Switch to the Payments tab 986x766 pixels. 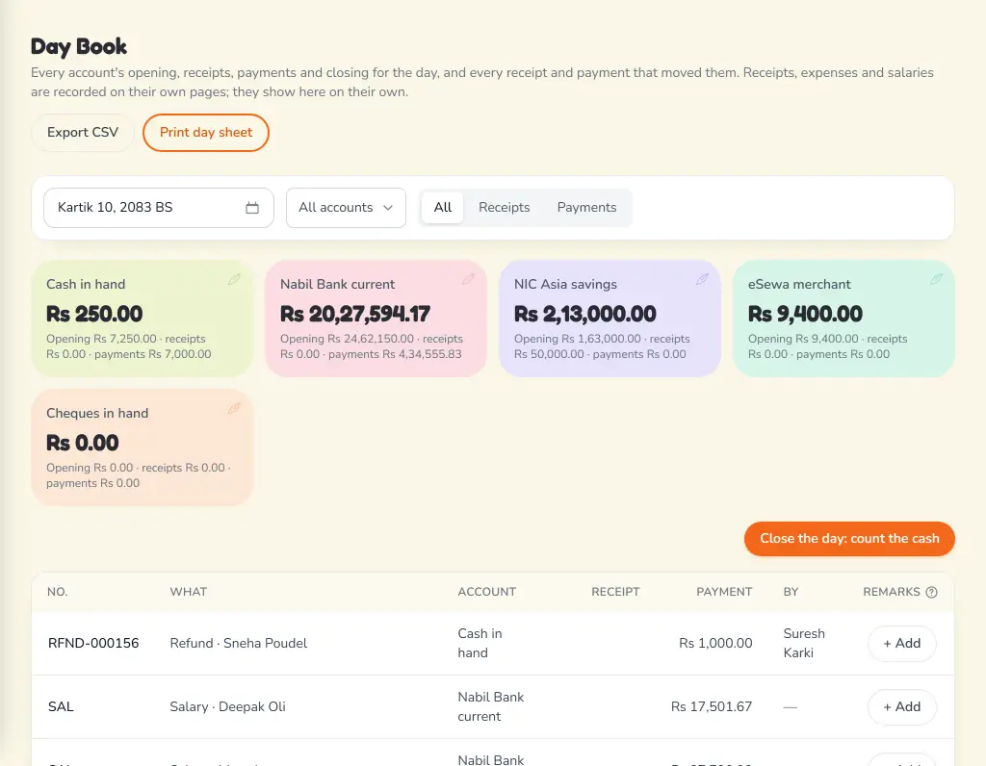point(586,207)
